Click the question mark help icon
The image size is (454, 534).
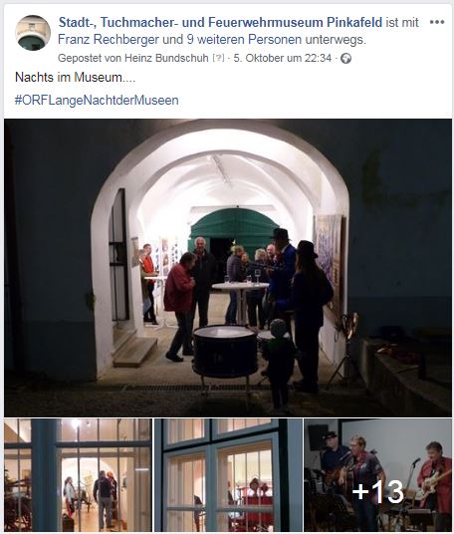coord(218,58)
